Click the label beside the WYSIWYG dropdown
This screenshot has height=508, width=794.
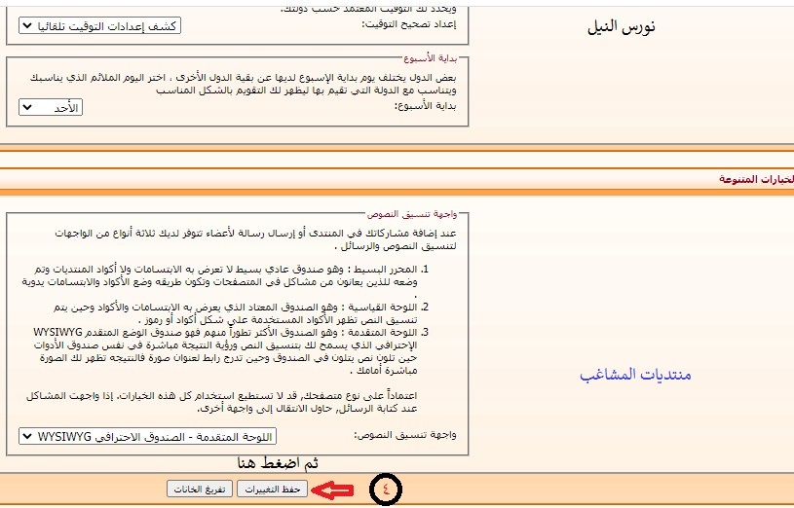(411, 437)
